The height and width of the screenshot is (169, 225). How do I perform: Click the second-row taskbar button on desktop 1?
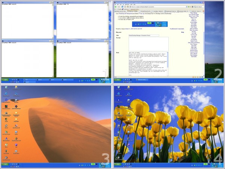29,82
